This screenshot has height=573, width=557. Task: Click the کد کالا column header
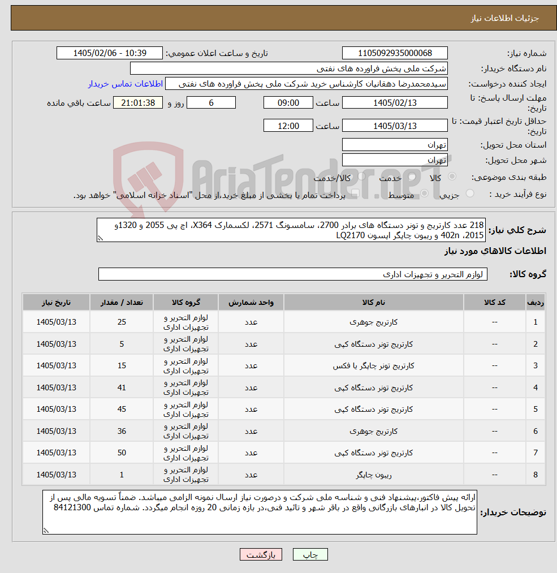click(x=495, y=302)
